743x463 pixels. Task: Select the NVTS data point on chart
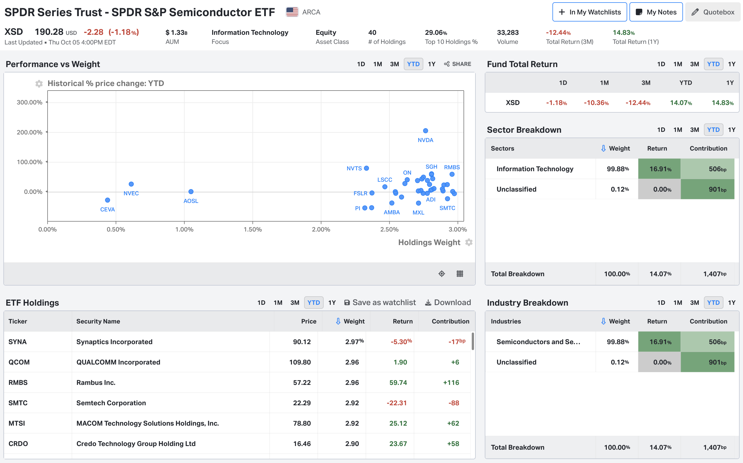(x=366, y=168)
